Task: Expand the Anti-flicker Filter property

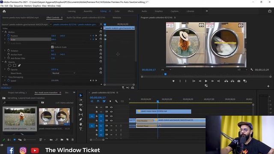Action: (5, 58)
